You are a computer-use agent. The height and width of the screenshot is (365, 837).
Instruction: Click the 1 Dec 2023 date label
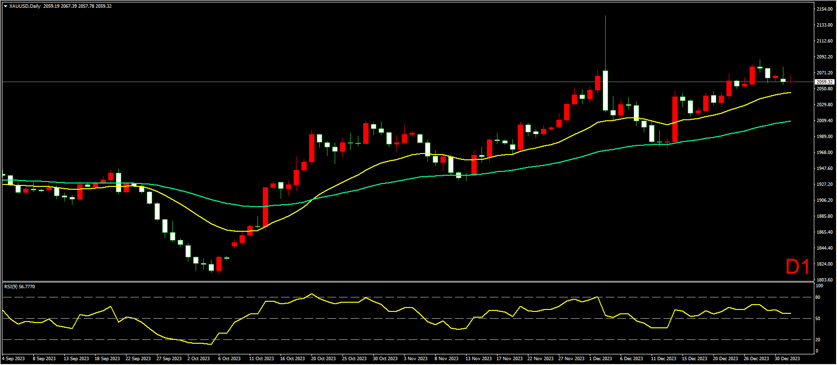[600, 359]
